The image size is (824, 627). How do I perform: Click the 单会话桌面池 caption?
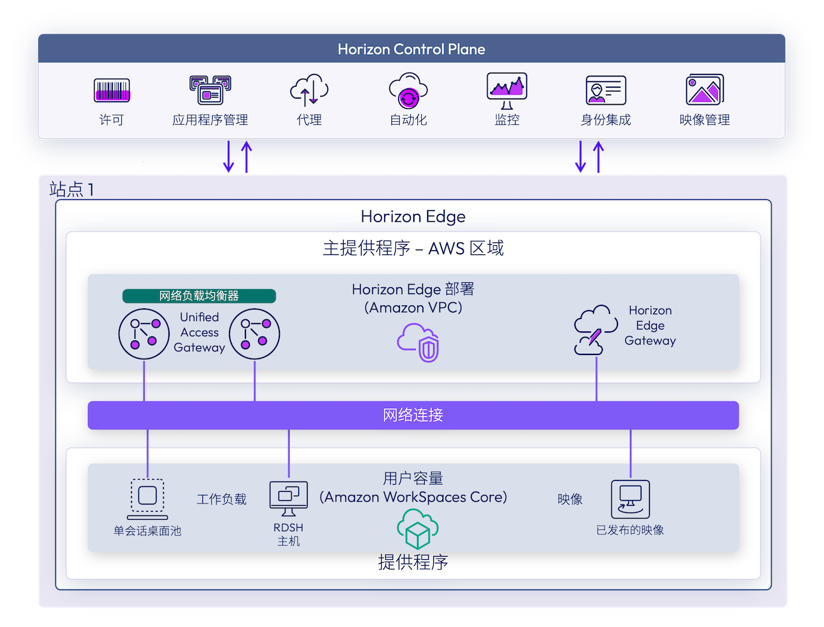[x=147, y=531]
